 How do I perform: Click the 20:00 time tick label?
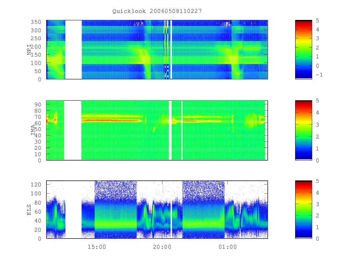click(x=162, y=247)
